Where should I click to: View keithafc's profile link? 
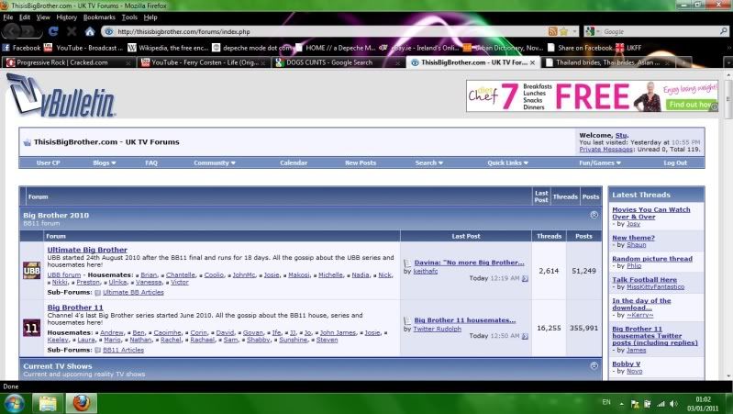426,271
